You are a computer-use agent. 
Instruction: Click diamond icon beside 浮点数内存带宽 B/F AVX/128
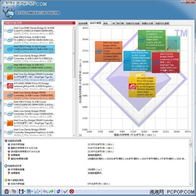pos(9,151)
